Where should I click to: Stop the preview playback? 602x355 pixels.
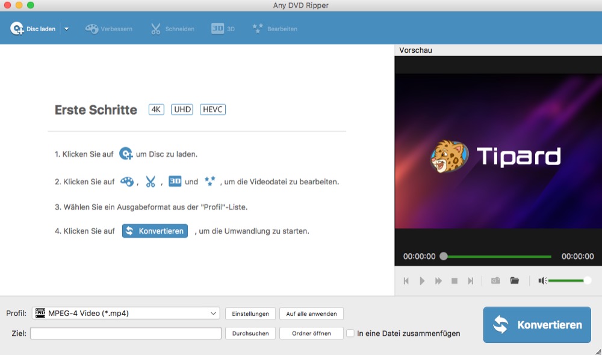[x=455, y=281]
